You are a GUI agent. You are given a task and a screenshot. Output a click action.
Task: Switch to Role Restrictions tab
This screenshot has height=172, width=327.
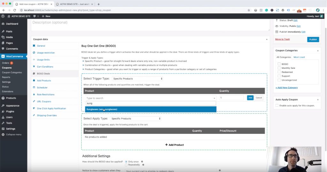tap(45, 94)
